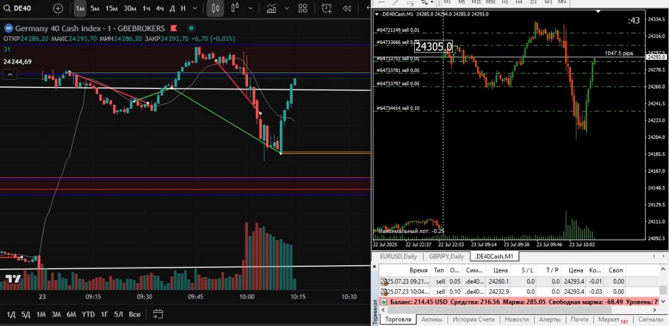Select the candlestick chart type icon
The height and width of the screenshot is (326, 669).
point(215,8)
